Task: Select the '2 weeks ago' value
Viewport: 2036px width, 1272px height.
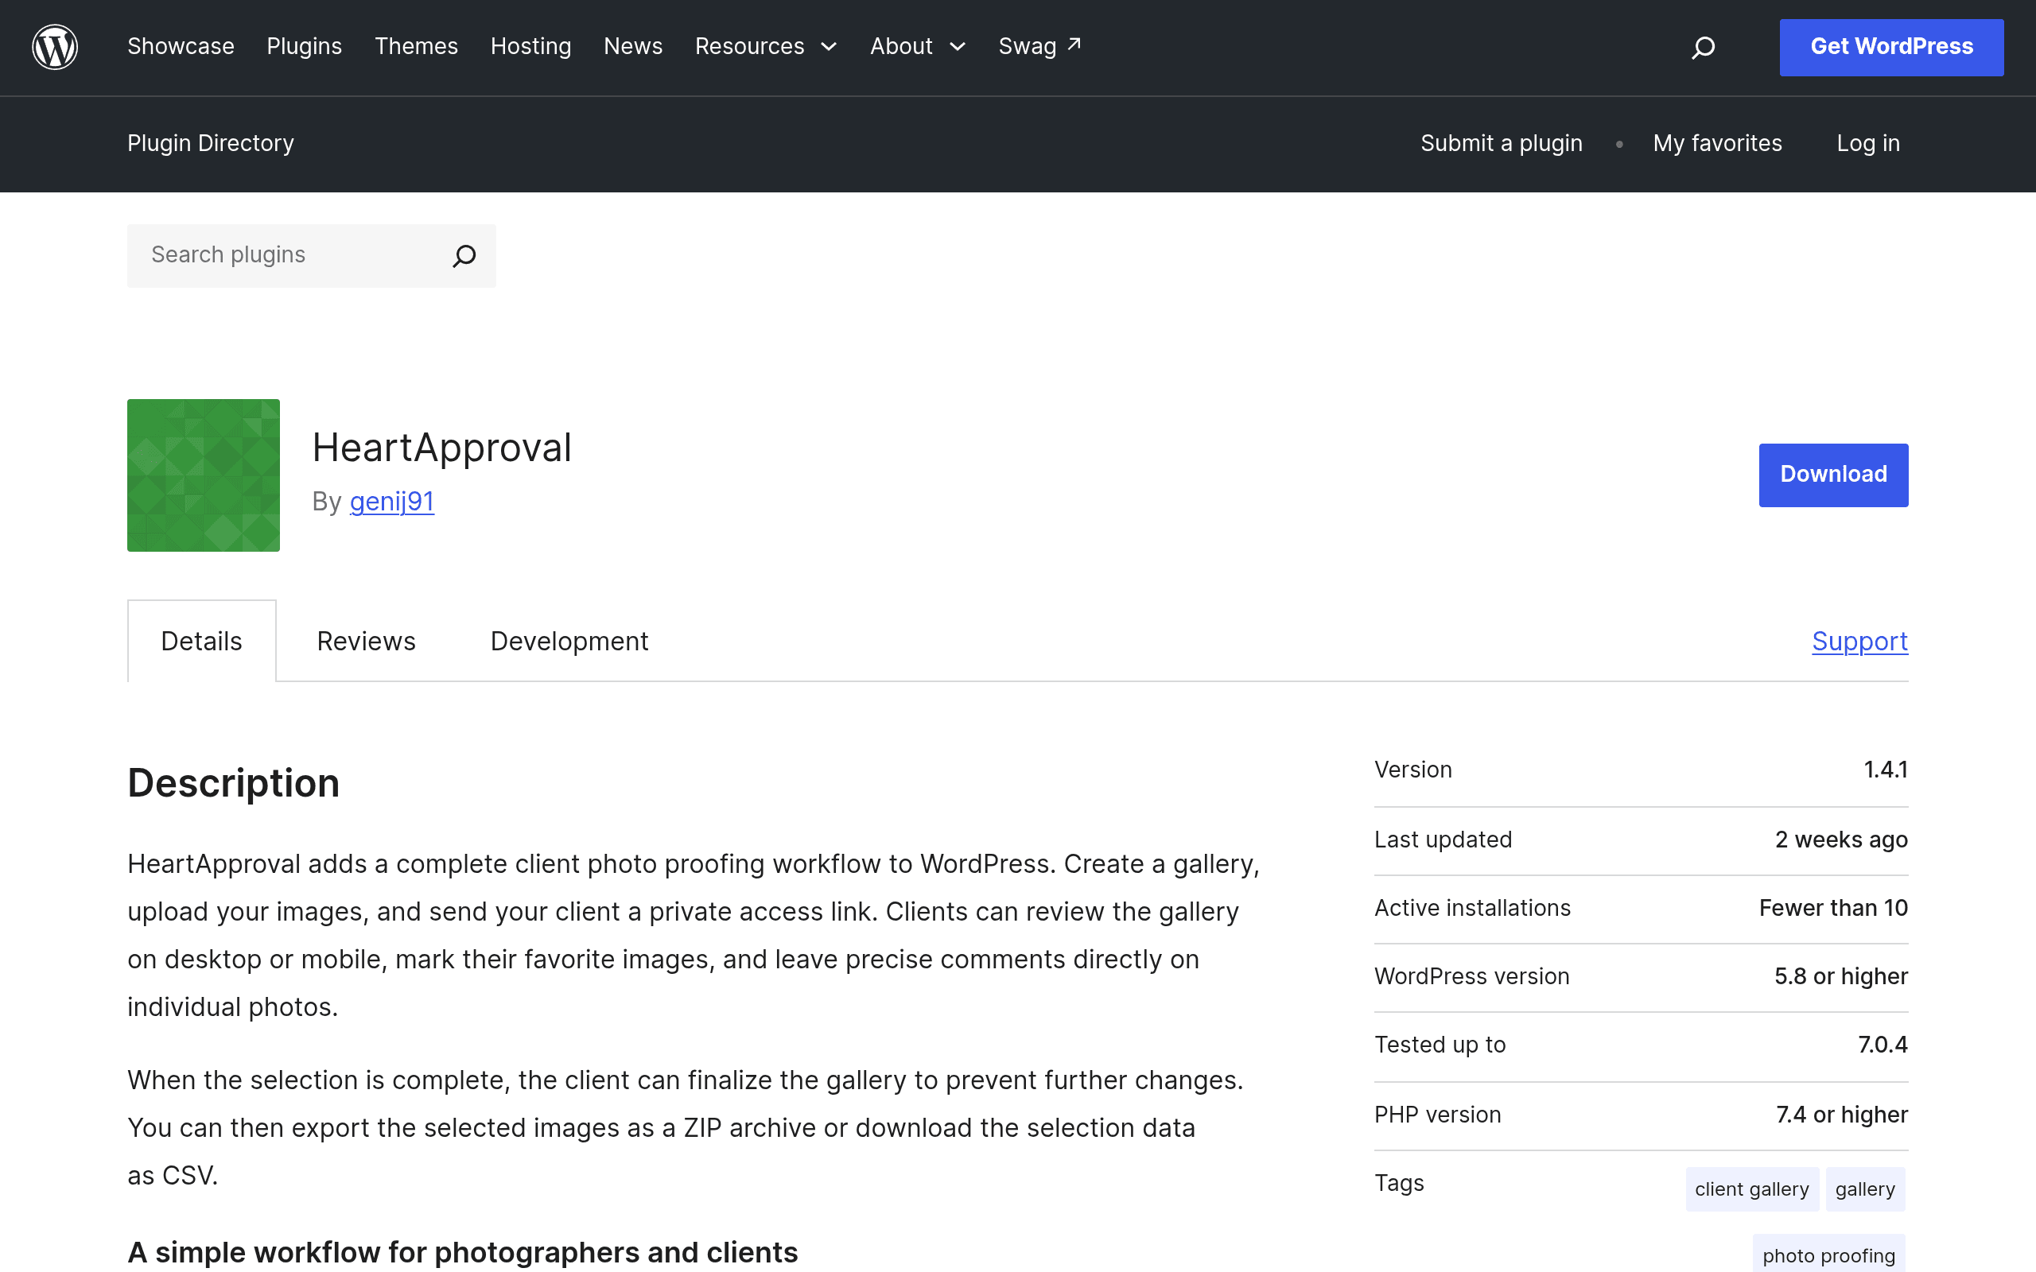Action: pyautogui.click(x=1842, y=840)
